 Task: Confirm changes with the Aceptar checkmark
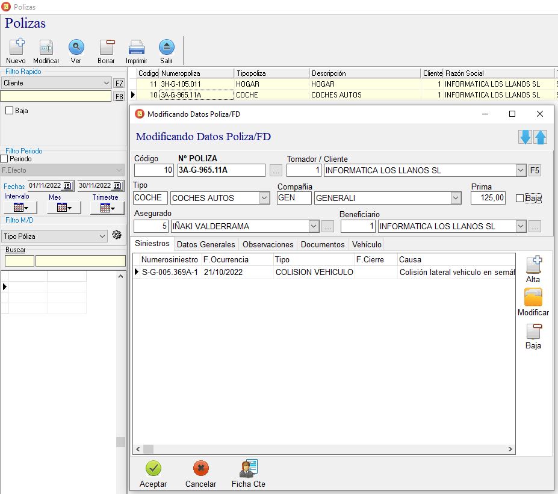pos(153,468)
